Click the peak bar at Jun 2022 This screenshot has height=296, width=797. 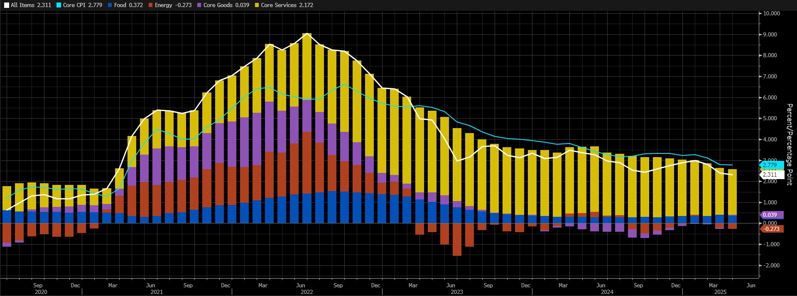tap(307, 128)
